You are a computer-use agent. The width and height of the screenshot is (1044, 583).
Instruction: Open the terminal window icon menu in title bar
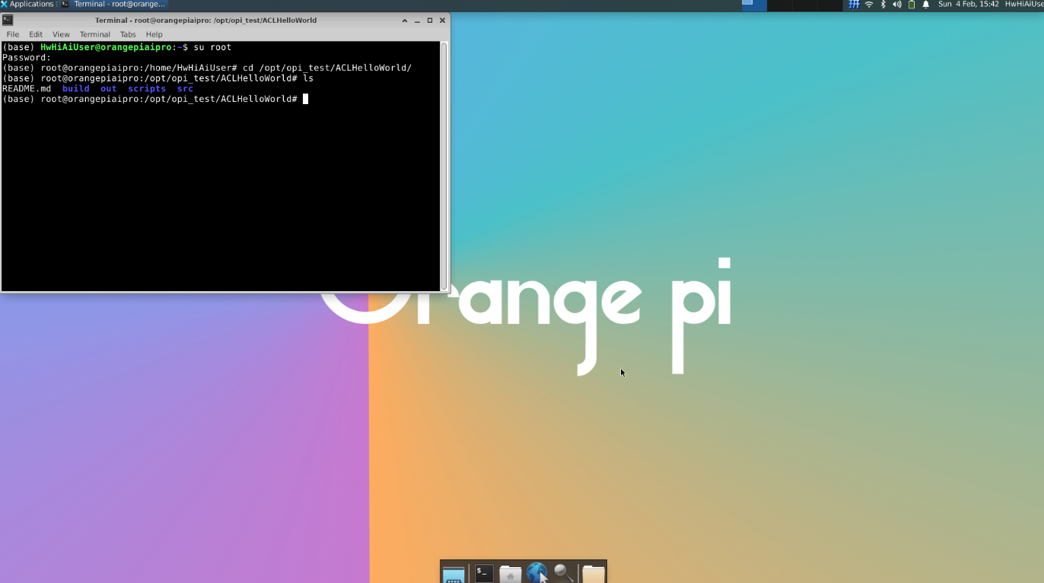point(8,21)
